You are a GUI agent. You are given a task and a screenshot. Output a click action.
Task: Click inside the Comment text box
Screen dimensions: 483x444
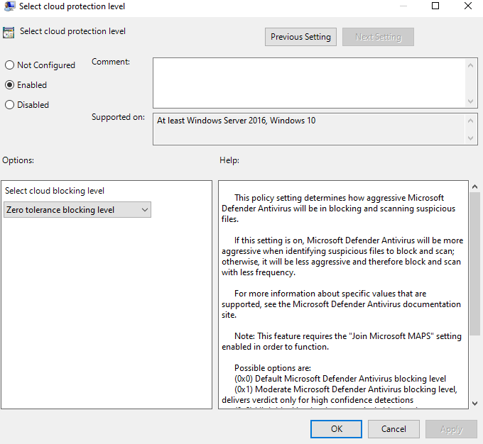click(x=309, y=83)
